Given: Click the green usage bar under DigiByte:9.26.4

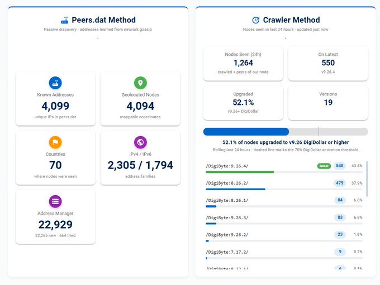Looking at the screenshot, I should pos(240,172).
